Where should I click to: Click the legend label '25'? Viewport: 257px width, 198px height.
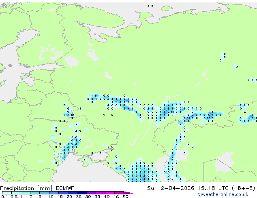(79, 196)
